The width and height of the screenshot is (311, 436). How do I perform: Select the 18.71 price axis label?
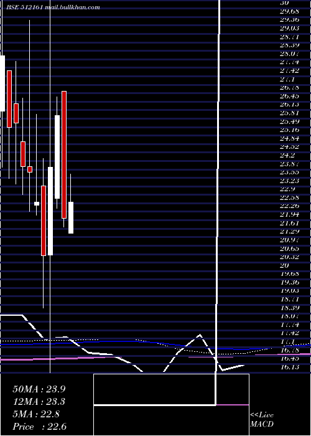pos(290,299)
